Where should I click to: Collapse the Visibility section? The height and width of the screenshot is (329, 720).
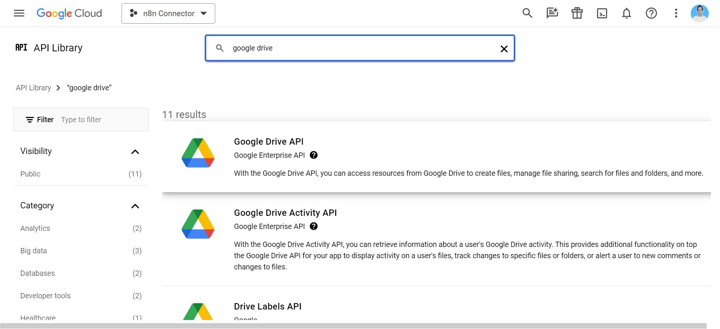click(x=135, y=152)
